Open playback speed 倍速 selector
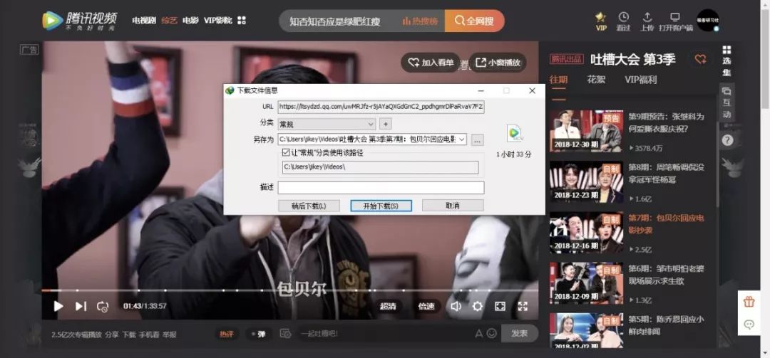The width and height of the screenshot is (770, 358). [426, 307]
